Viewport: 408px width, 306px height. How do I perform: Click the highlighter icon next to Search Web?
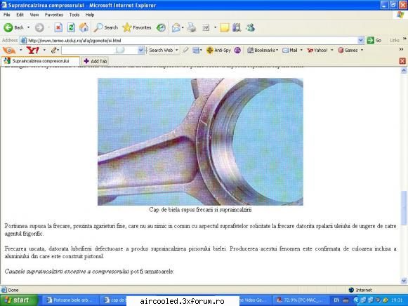(x=185, y=50)
